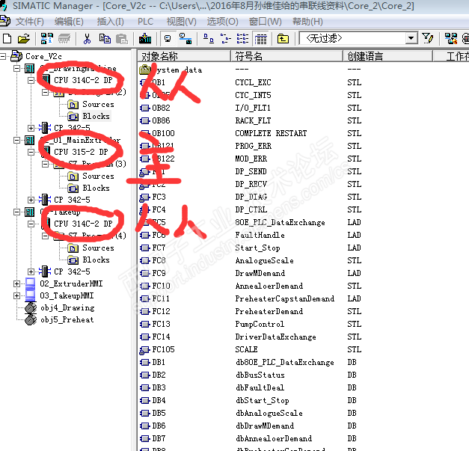Open the <无过滤> filter dropdown
The width and height of the screenshot is (469, 451).
(x=411, y=38)
